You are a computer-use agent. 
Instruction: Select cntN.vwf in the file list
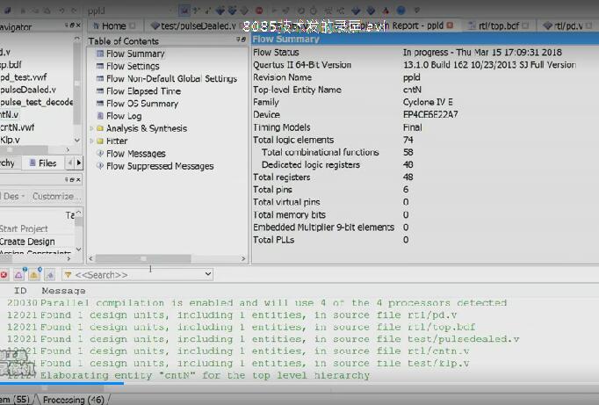click(x=18, y=127)
